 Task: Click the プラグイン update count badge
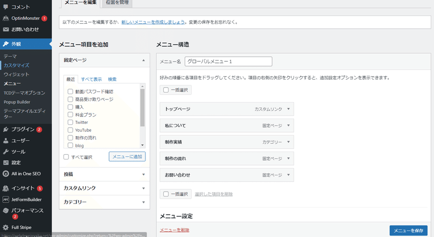click(x=39, y=129)
